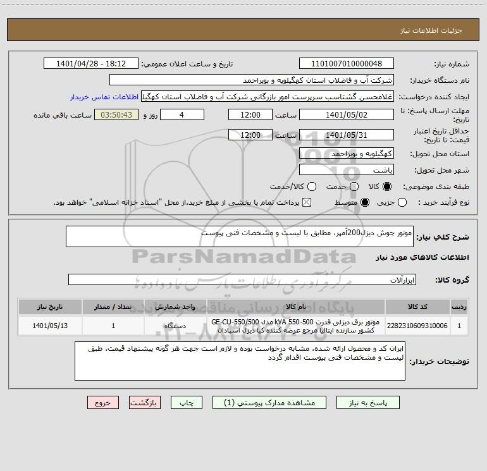Click the ردیف column header
The height and width of the screenshot is (471, 487).
(459, 307)
